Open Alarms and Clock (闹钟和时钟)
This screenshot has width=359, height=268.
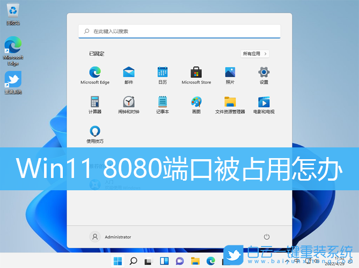pyautogui.click(x=129, y=105)
